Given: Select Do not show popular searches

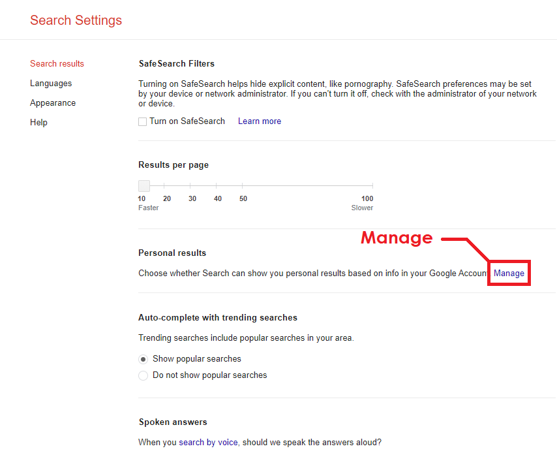Looking at the screenshot, I should 143,375.
